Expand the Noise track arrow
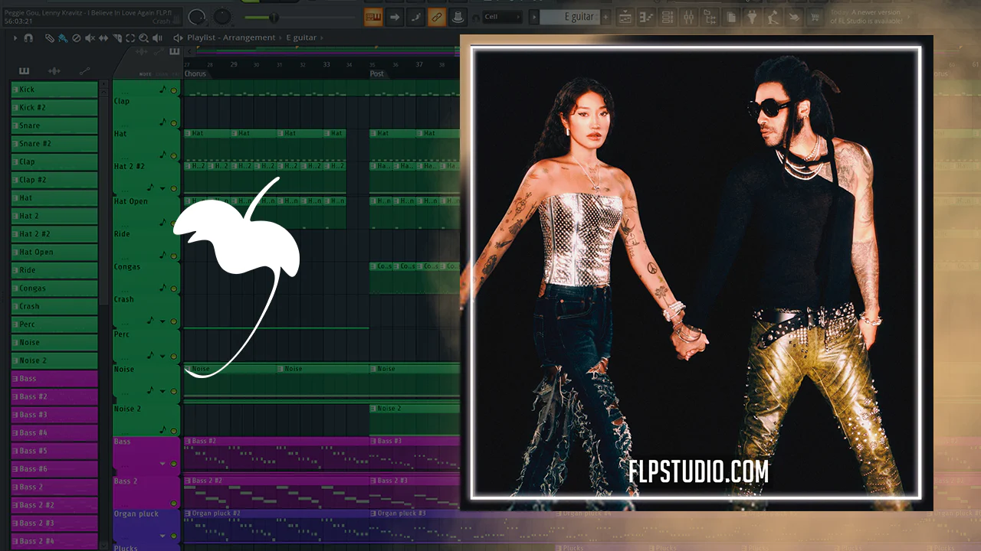Screen dimensions: 981x551 (x=162, y=391)
